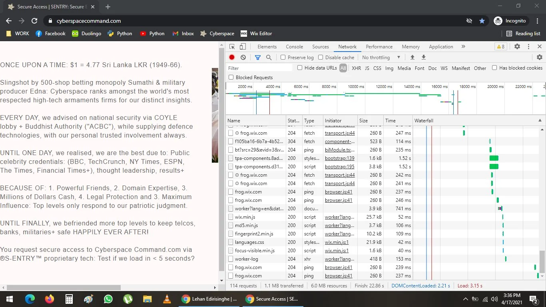Toggle the Waterfall column sort arrow
The image size is (546, 307).
(540, 120)
